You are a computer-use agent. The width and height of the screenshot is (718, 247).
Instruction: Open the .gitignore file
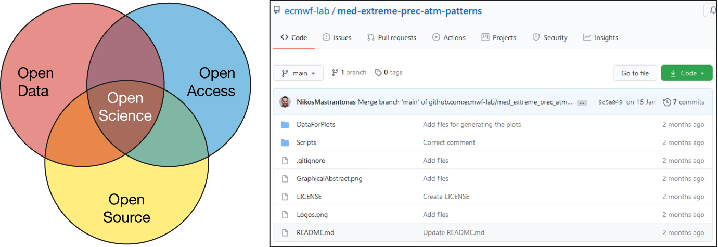(x=311, y=161)
